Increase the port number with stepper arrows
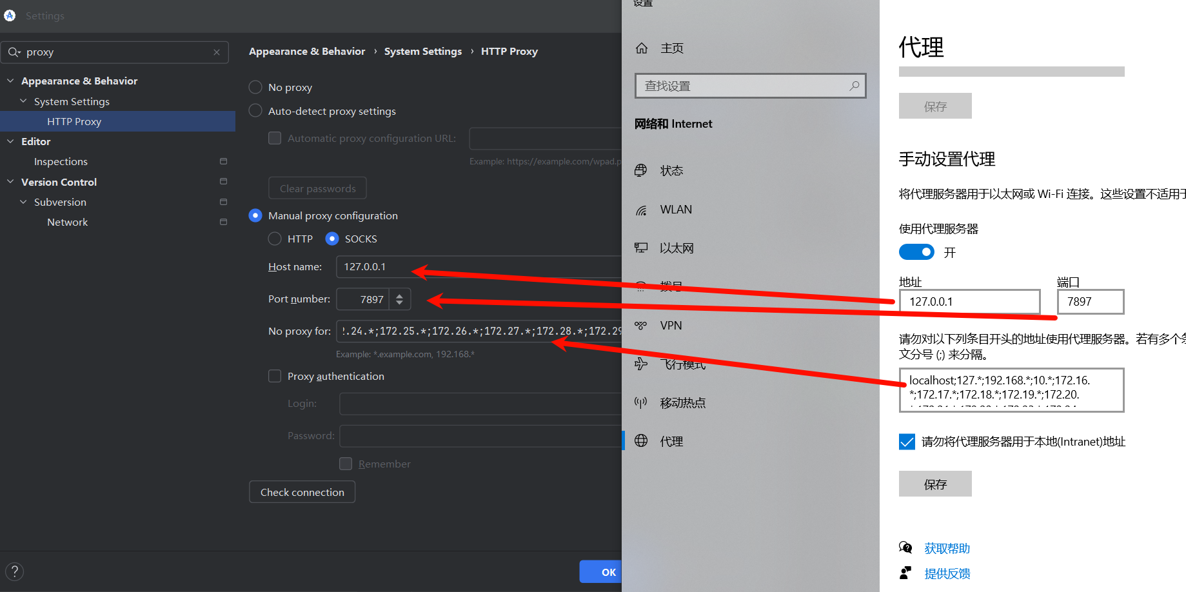 (x=400, y=295)
